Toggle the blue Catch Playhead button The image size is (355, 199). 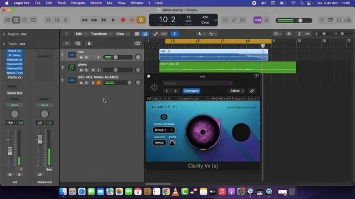tap(175, 34)
